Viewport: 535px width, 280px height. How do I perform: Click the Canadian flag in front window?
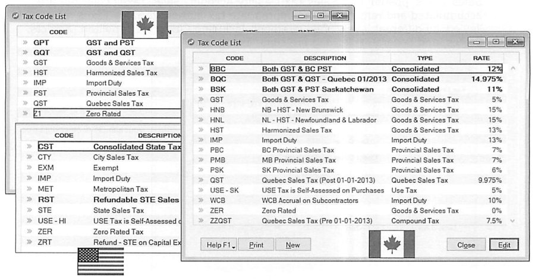pos(392,244)
